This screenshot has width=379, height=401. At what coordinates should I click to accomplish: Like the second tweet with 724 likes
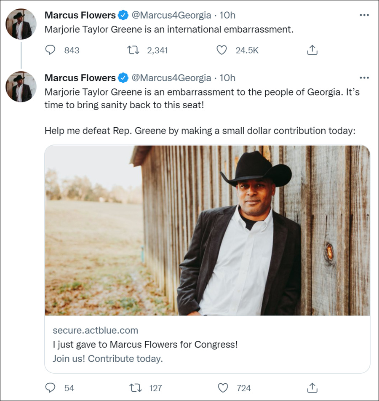tap(222, 388)
